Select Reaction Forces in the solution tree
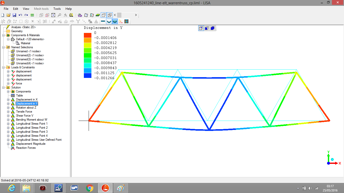Image resolution: width=344 pixels, height=193 pixels. [x=26, y=148]
